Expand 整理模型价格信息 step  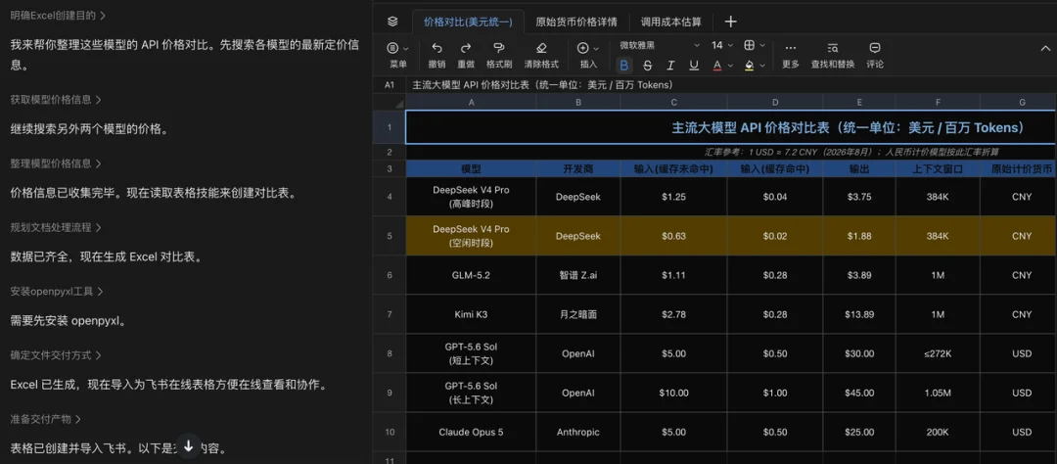pos(55,163)
